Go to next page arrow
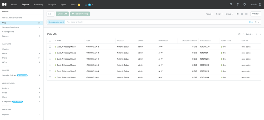The height and width of the screenshot is (120, 264). (x=260, y=34)
